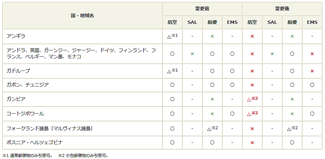The image size is (325, 159).
Task: Click the red × in ガボン、チュニジア's 変更後 航空 cell
Action: click(252, 85)
